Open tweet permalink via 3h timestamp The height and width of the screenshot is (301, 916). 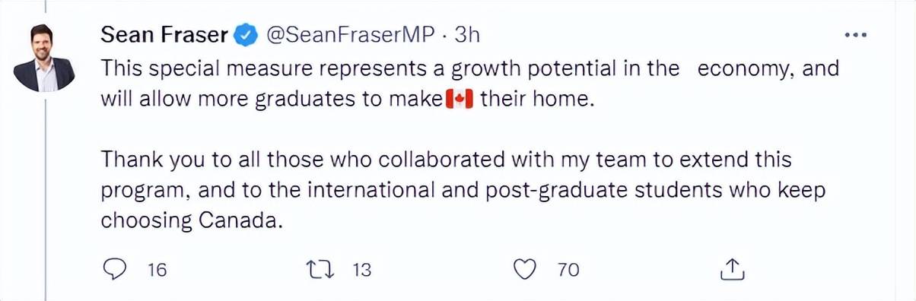(467, 35)
